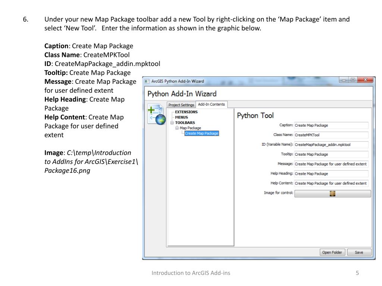Screen dimensions: 382x286
Task: Click the 'Help Content:' label
Action: (x=282, y=183)
